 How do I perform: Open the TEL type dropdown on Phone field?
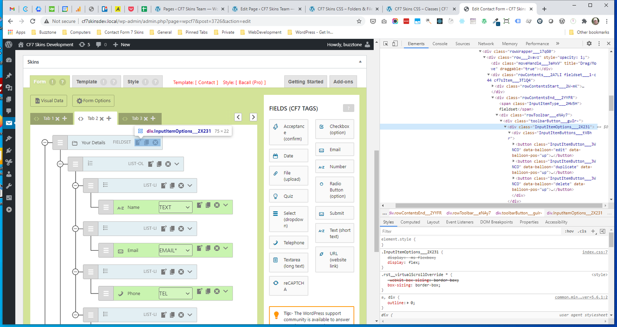click(x=175, y=293)
